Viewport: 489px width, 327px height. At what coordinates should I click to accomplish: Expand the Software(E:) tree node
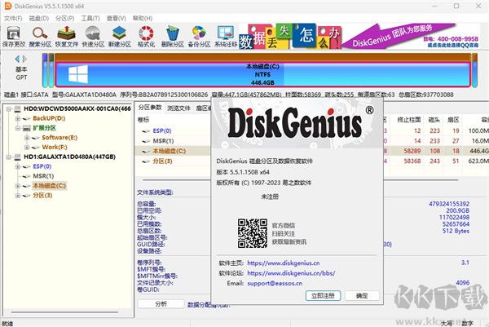(27, 138)
